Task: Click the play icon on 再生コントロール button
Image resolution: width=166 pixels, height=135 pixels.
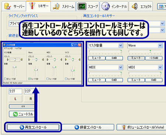Action: click(22, 127)
